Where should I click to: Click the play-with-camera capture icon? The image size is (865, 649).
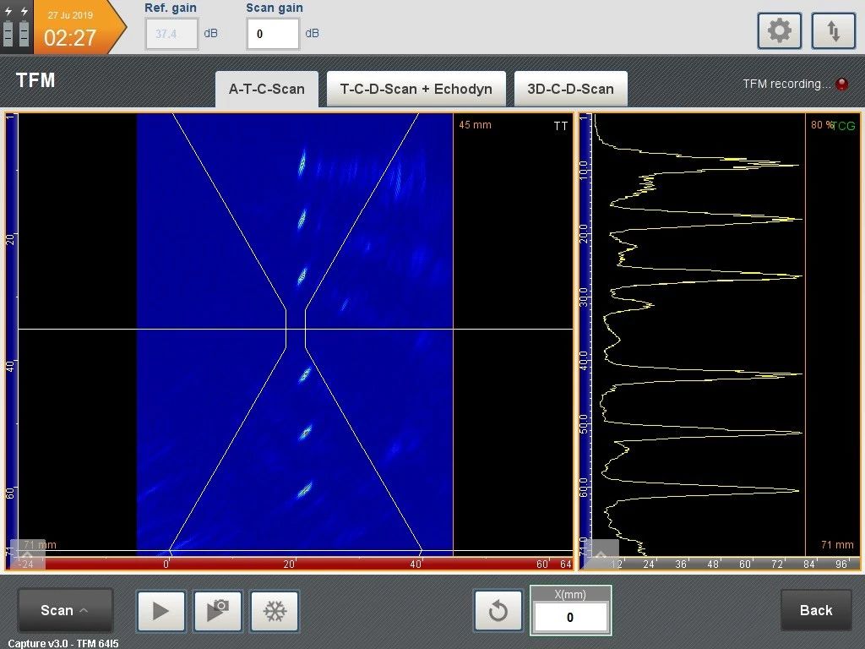coord(217,610)
